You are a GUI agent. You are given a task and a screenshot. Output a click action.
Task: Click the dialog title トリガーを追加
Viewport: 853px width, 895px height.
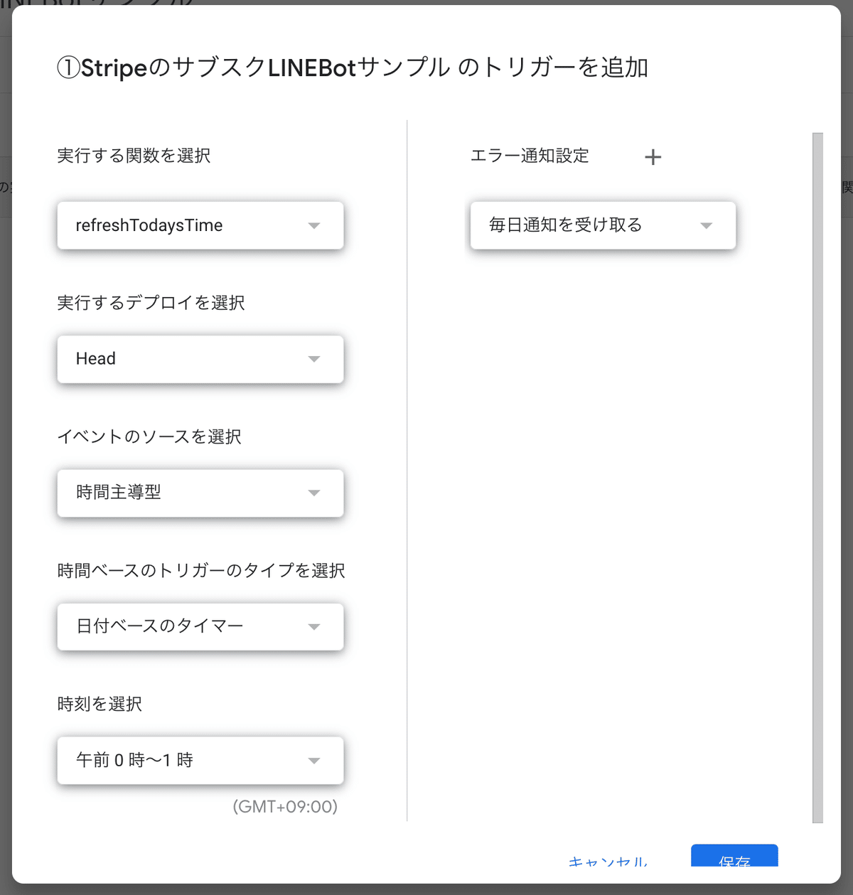352,68
